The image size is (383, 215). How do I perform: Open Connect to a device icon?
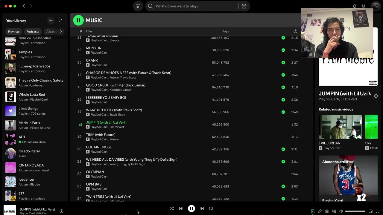(334, 211)
